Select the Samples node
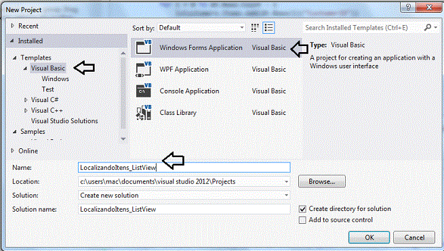The width and height of the screenshot is (444, 251). 33,132
